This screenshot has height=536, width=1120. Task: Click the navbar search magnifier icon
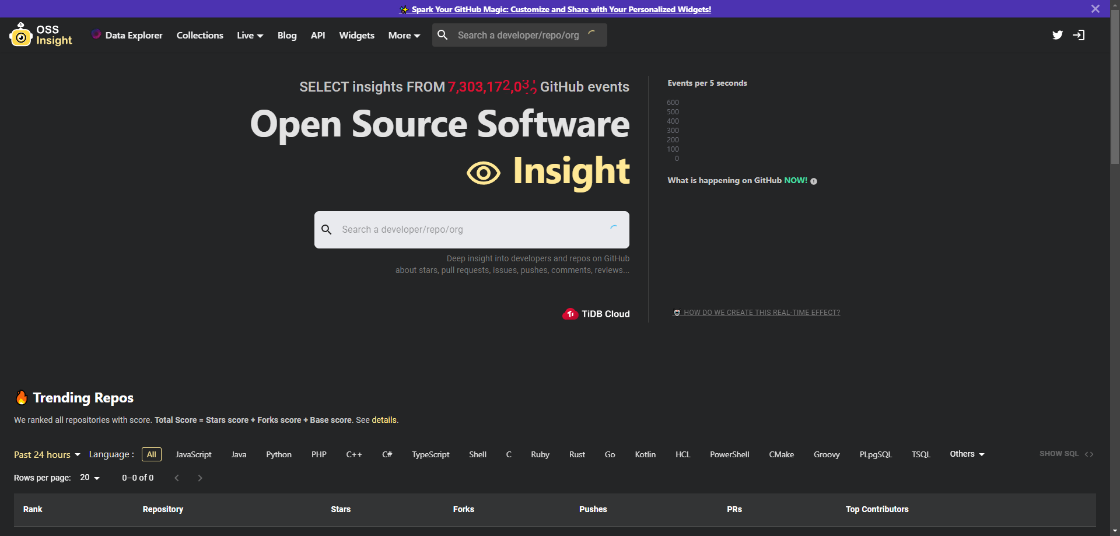click(x=443, y=35)
